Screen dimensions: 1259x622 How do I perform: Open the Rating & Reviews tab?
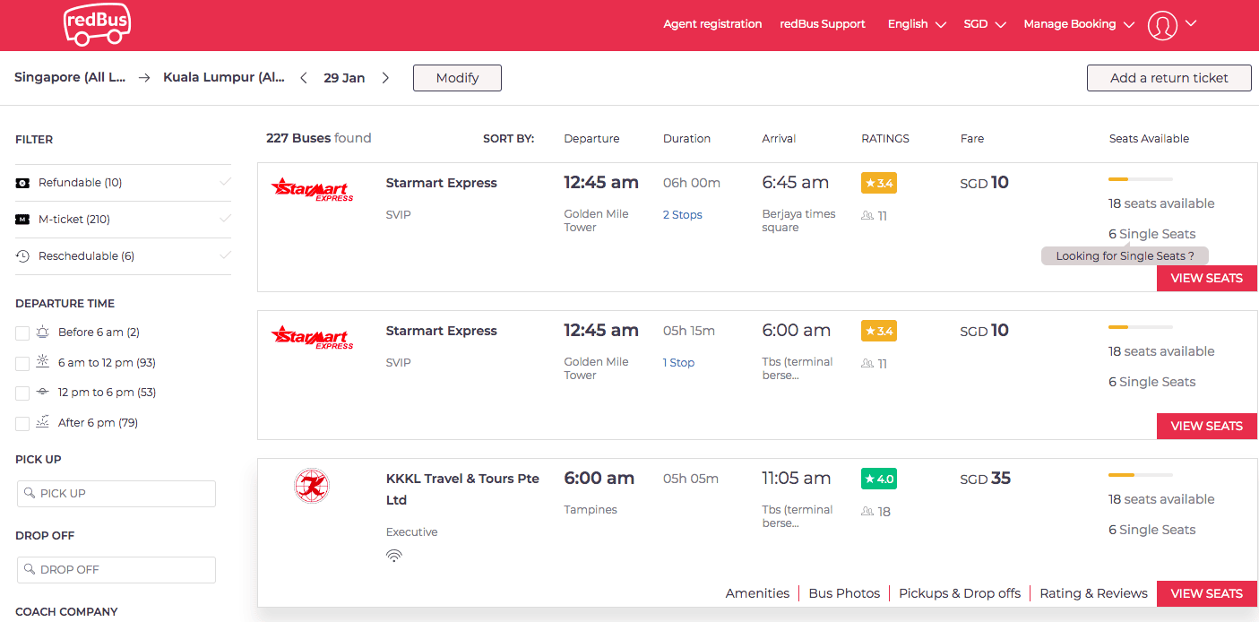coord(1093,593)
